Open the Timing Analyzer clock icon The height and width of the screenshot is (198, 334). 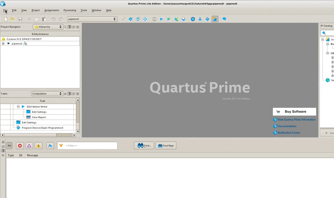pyautogui.click(x=193, y=19)
